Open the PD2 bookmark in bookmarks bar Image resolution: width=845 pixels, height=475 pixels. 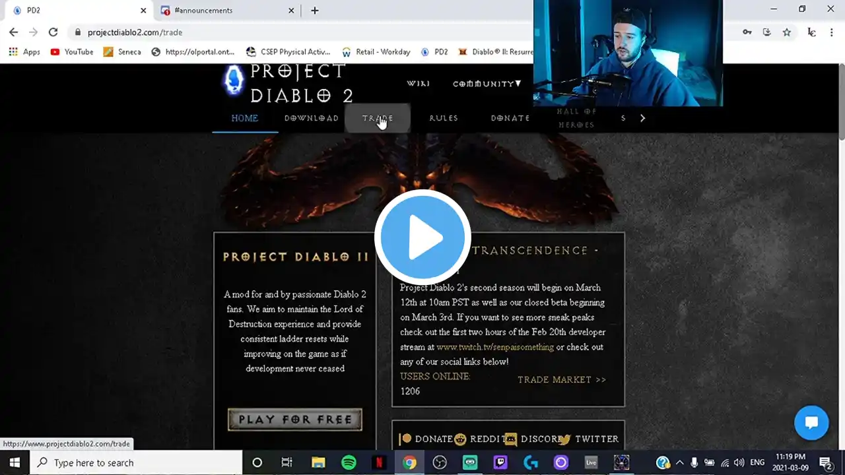tap(434, 51)
